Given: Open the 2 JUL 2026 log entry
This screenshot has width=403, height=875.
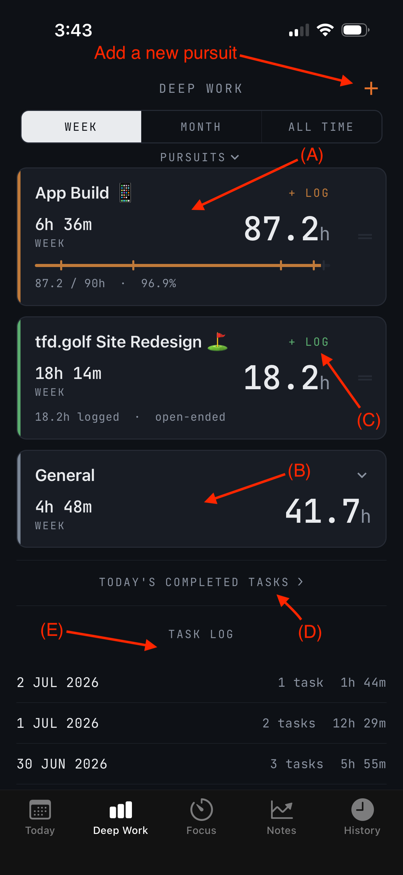Looking at the screenshot, I should (201, 683).
